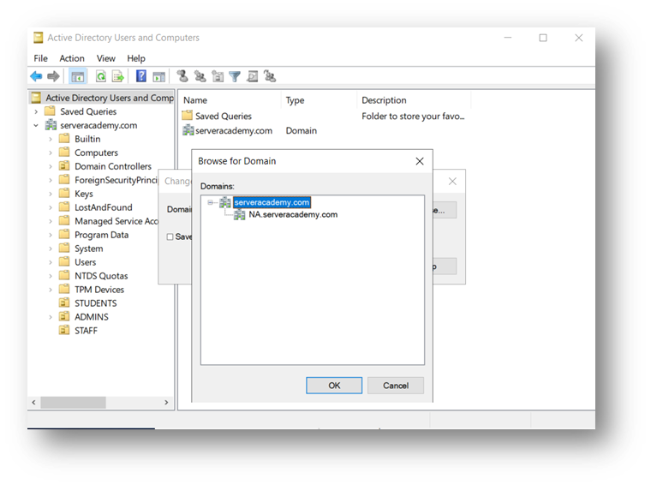Sort by the Name column header
The image size is (651, 485).
pyautogui.click(x=230, y=100)
